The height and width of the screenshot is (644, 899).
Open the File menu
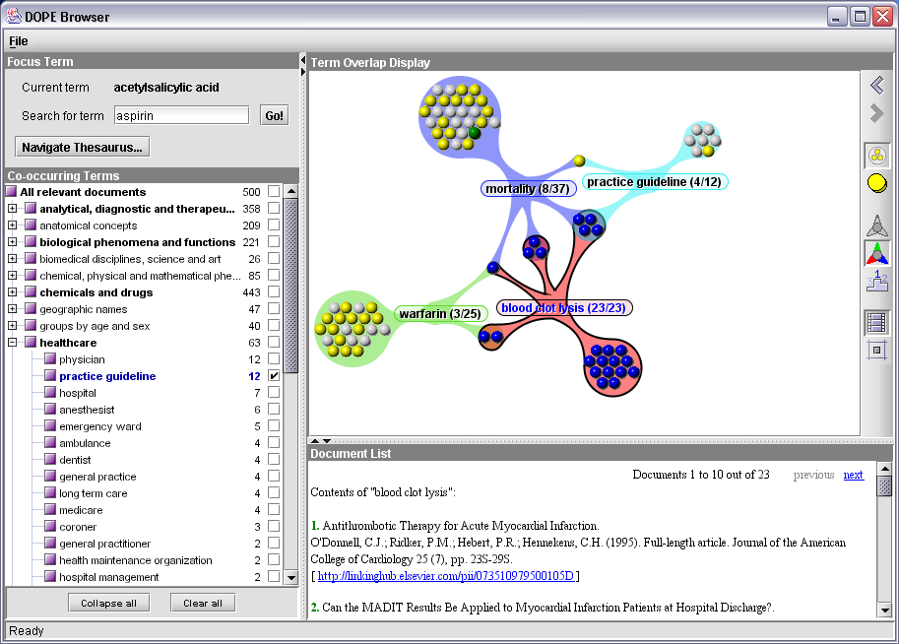tap(19, 41)
